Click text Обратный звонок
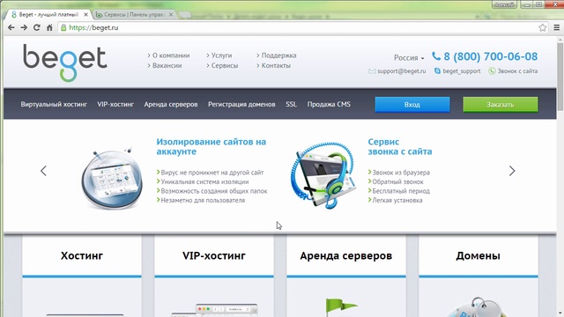Screen dimensions: 564x317 [x=397, y=182]
